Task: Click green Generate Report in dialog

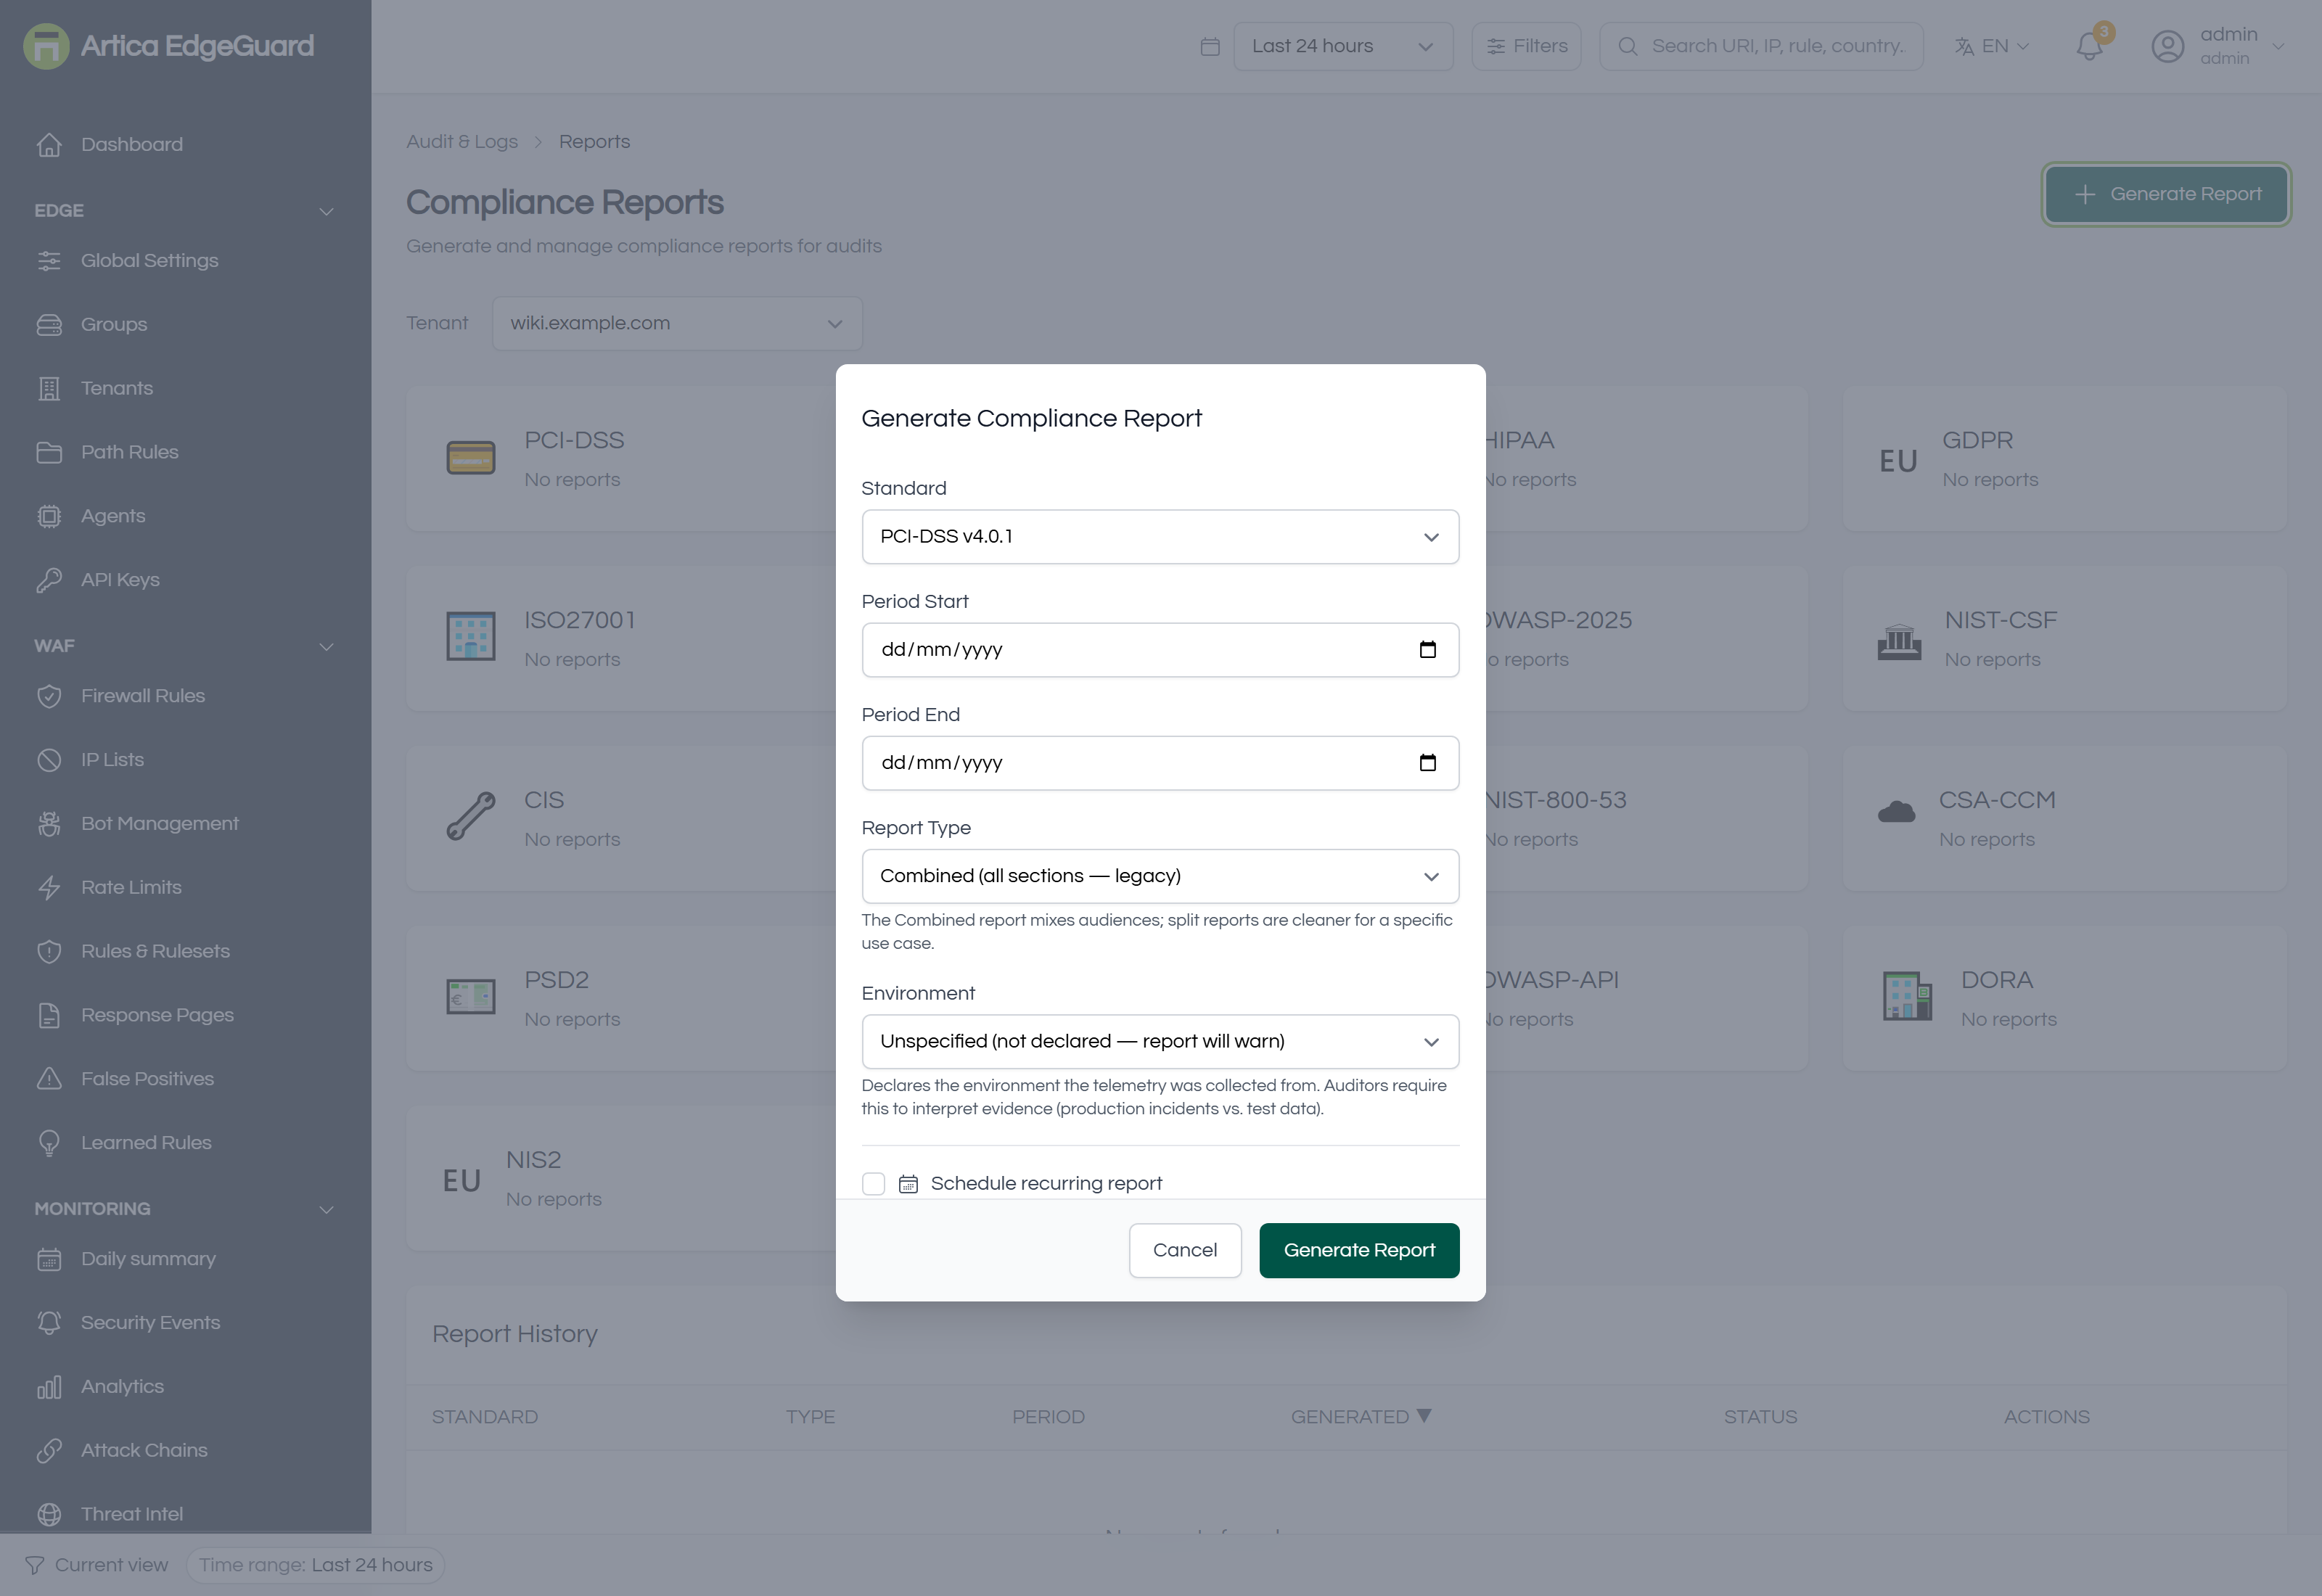Action: point(1359,1251)
